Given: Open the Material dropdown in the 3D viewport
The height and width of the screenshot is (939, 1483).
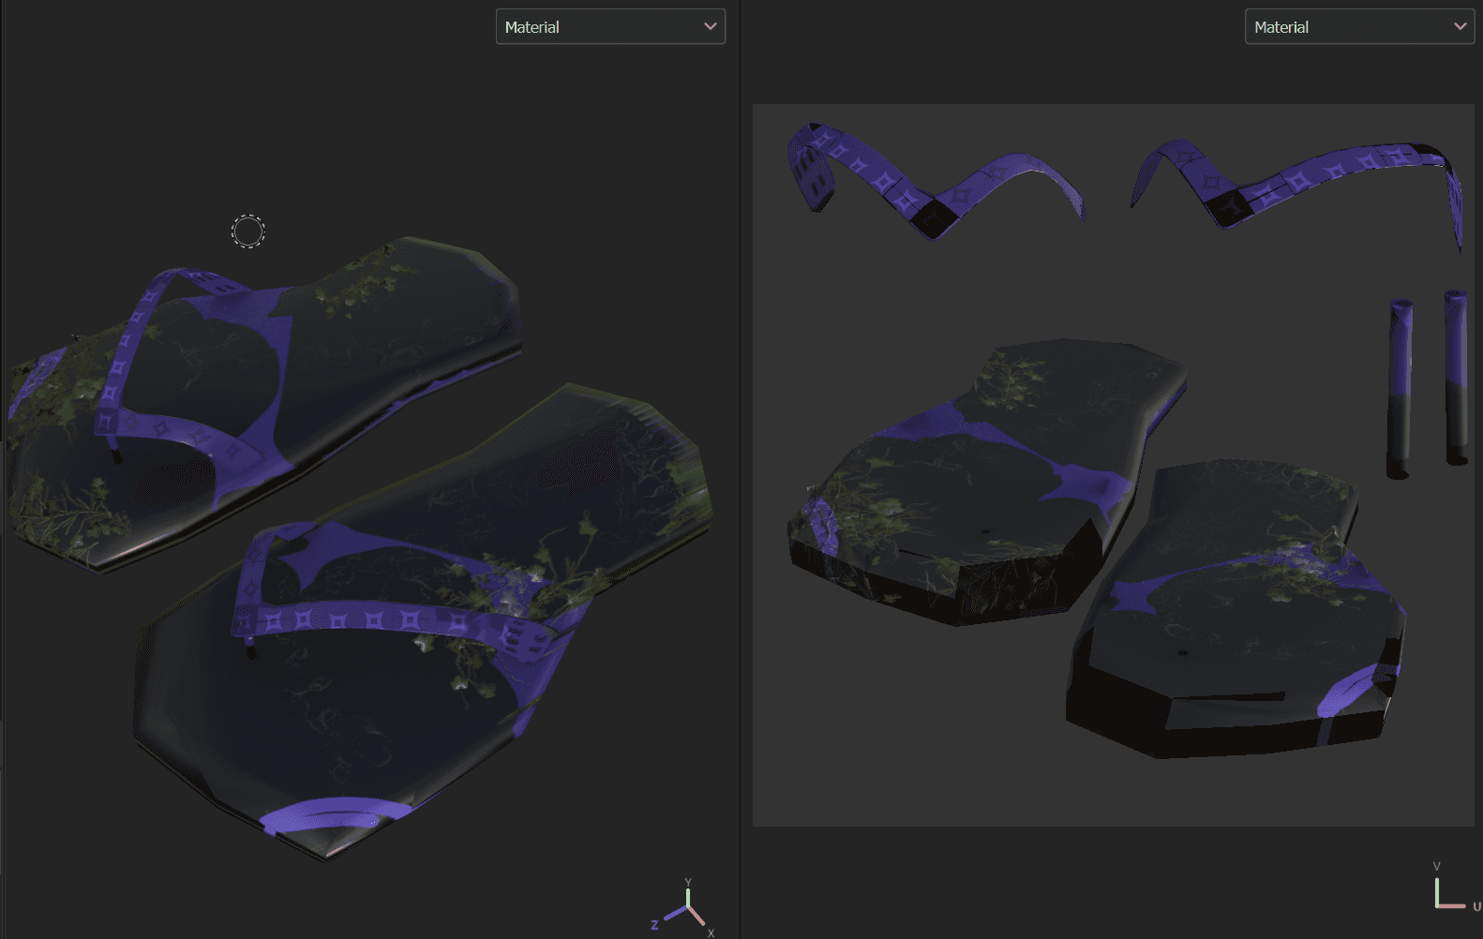Looking at the screenshot, I should point(610,27).
